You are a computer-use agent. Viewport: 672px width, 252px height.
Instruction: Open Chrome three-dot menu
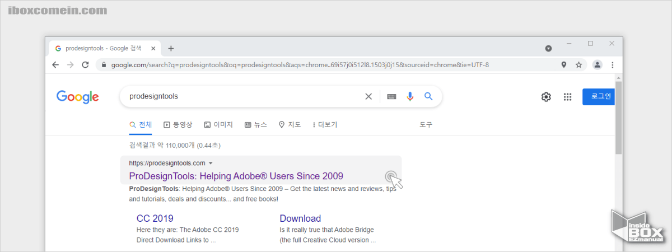[612, 65]
